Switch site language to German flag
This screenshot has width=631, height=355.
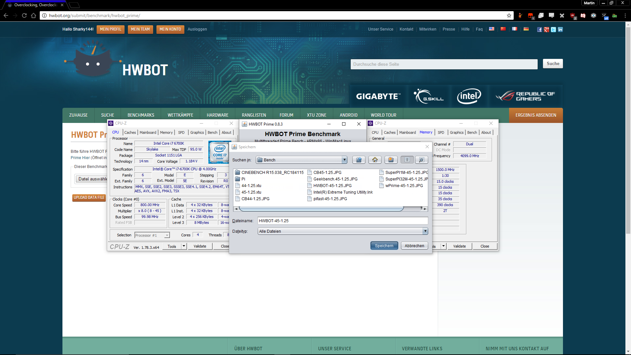526,29
